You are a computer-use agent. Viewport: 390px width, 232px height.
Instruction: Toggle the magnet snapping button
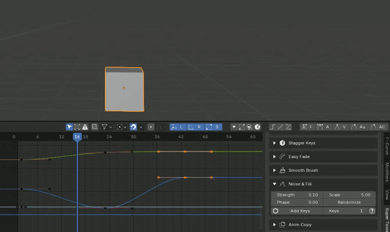click(133, 127)
